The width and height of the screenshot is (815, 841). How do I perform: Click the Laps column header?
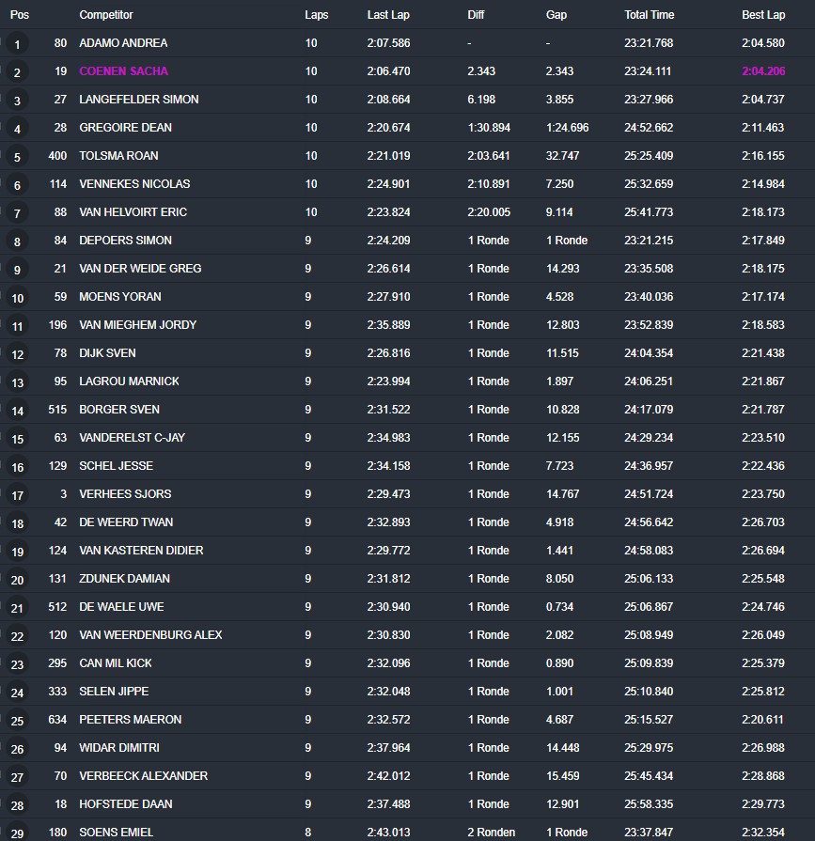coord(317,15)
